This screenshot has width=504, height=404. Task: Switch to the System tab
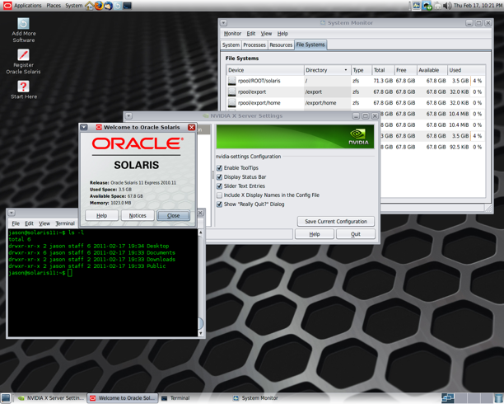click(231, 45)
